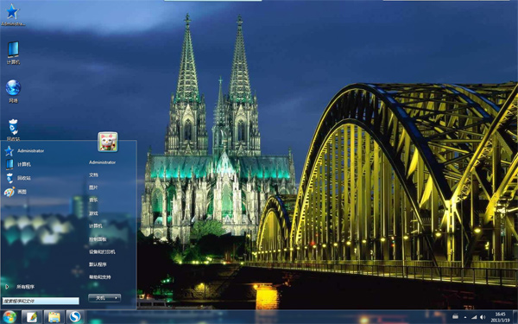Open 设备和打印机 in the start menu
The height and width of the screenshot is (324, 518).
click(x=102, y=251)
